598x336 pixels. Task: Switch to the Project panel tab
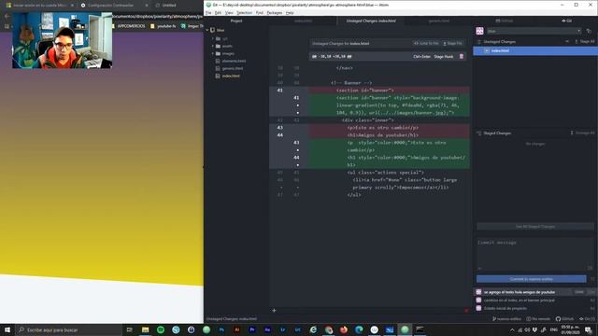[x=236, y=21]
